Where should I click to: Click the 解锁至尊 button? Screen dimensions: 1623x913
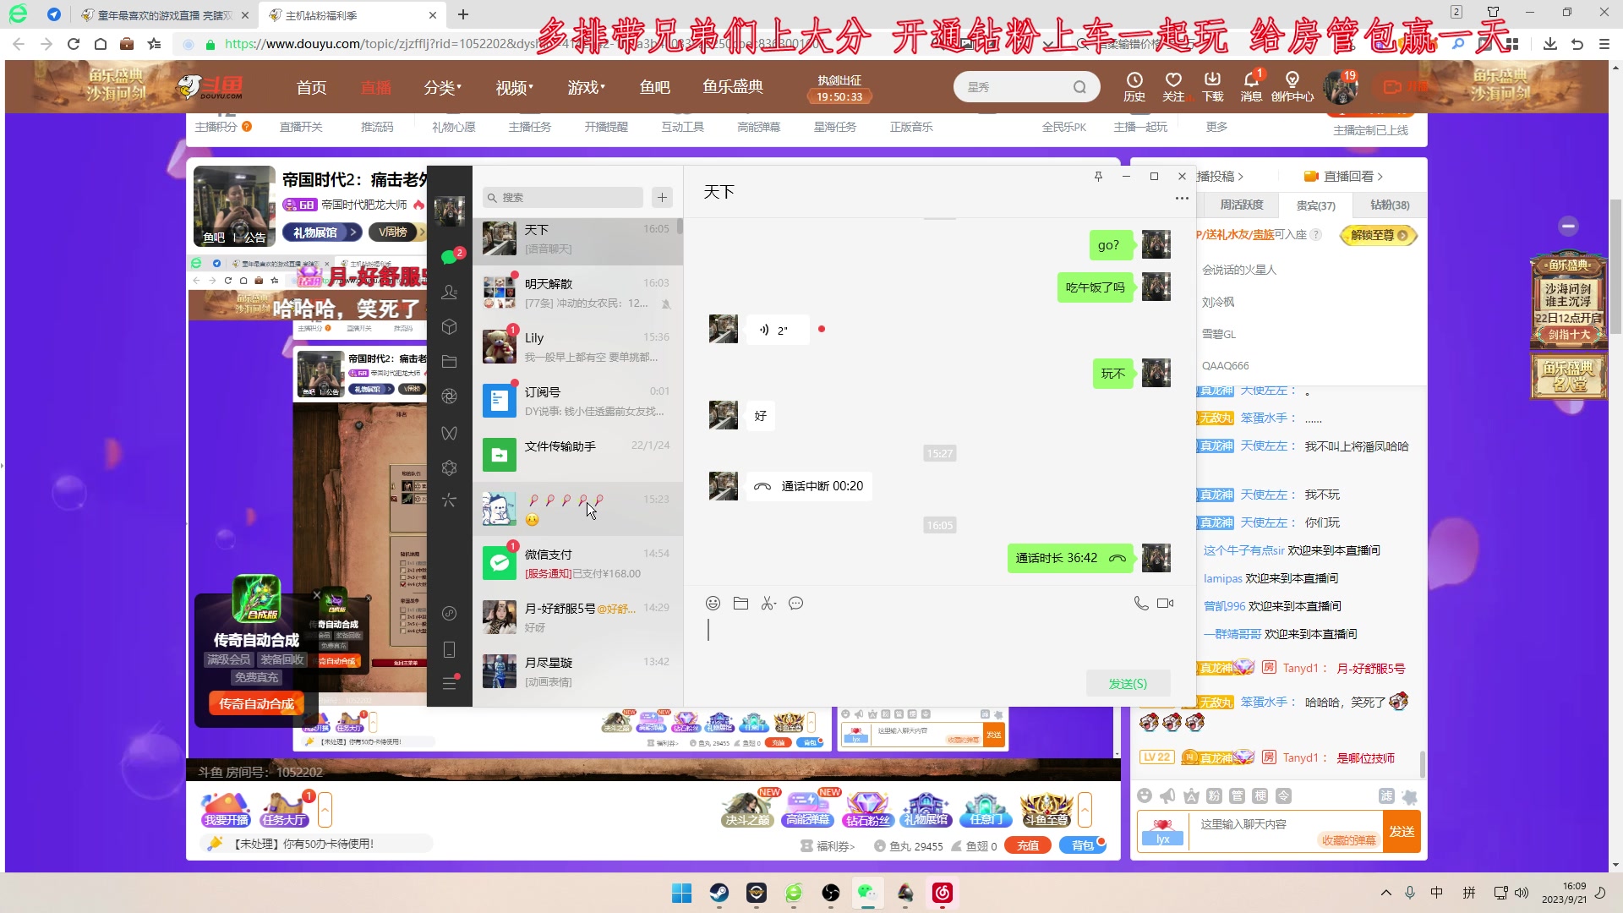click(x=1378, y=235)
